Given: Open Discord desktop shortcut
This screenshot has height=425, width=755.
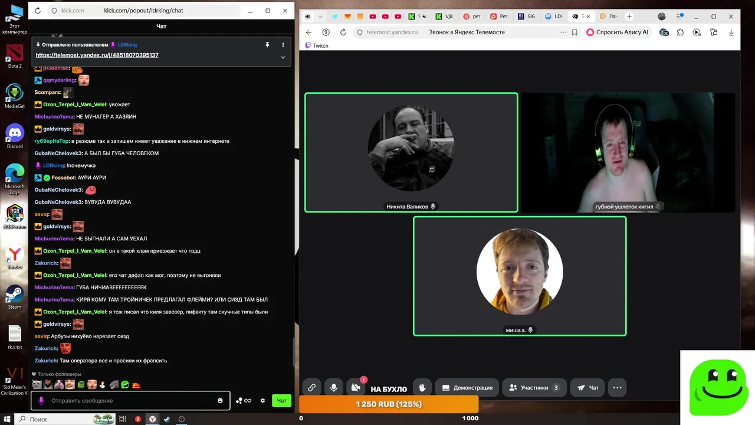Looking at the screenshot, I should (x=15, y=135).
